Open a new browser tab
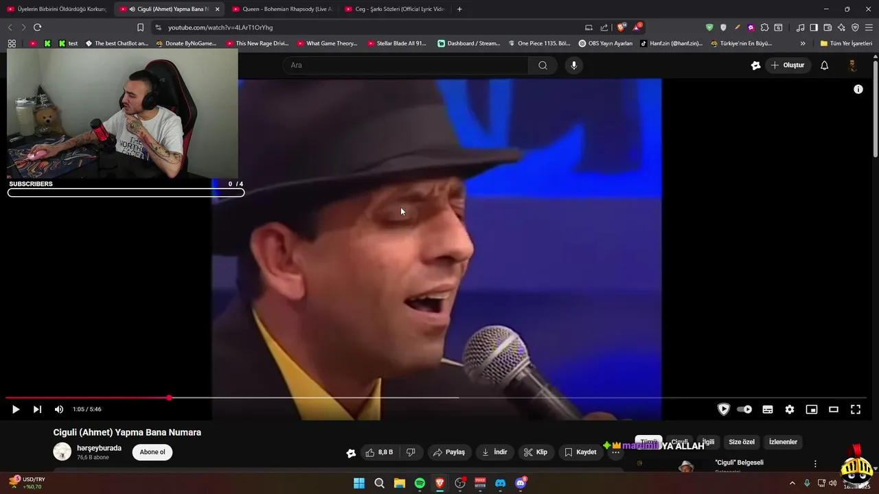The height and width of the screenshot is (494, 879). (x=459, y=9)
